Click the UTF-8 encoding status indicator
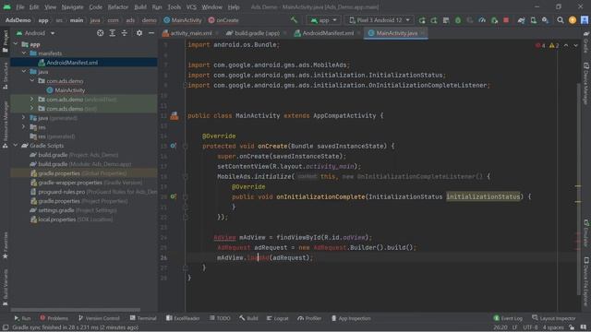This screenshot has width=591, height=332. (x=530, y=327)
